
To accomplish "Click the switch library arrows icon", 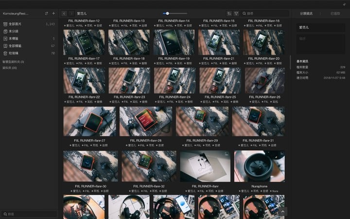I will point(47,14).
